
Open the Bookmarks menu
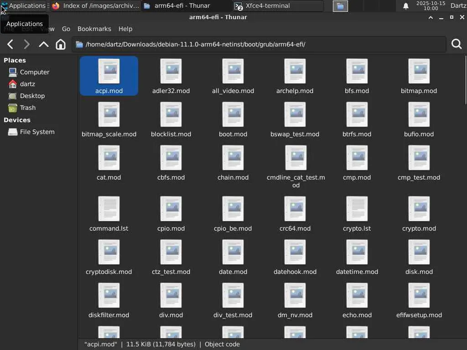tap(94, 29)
